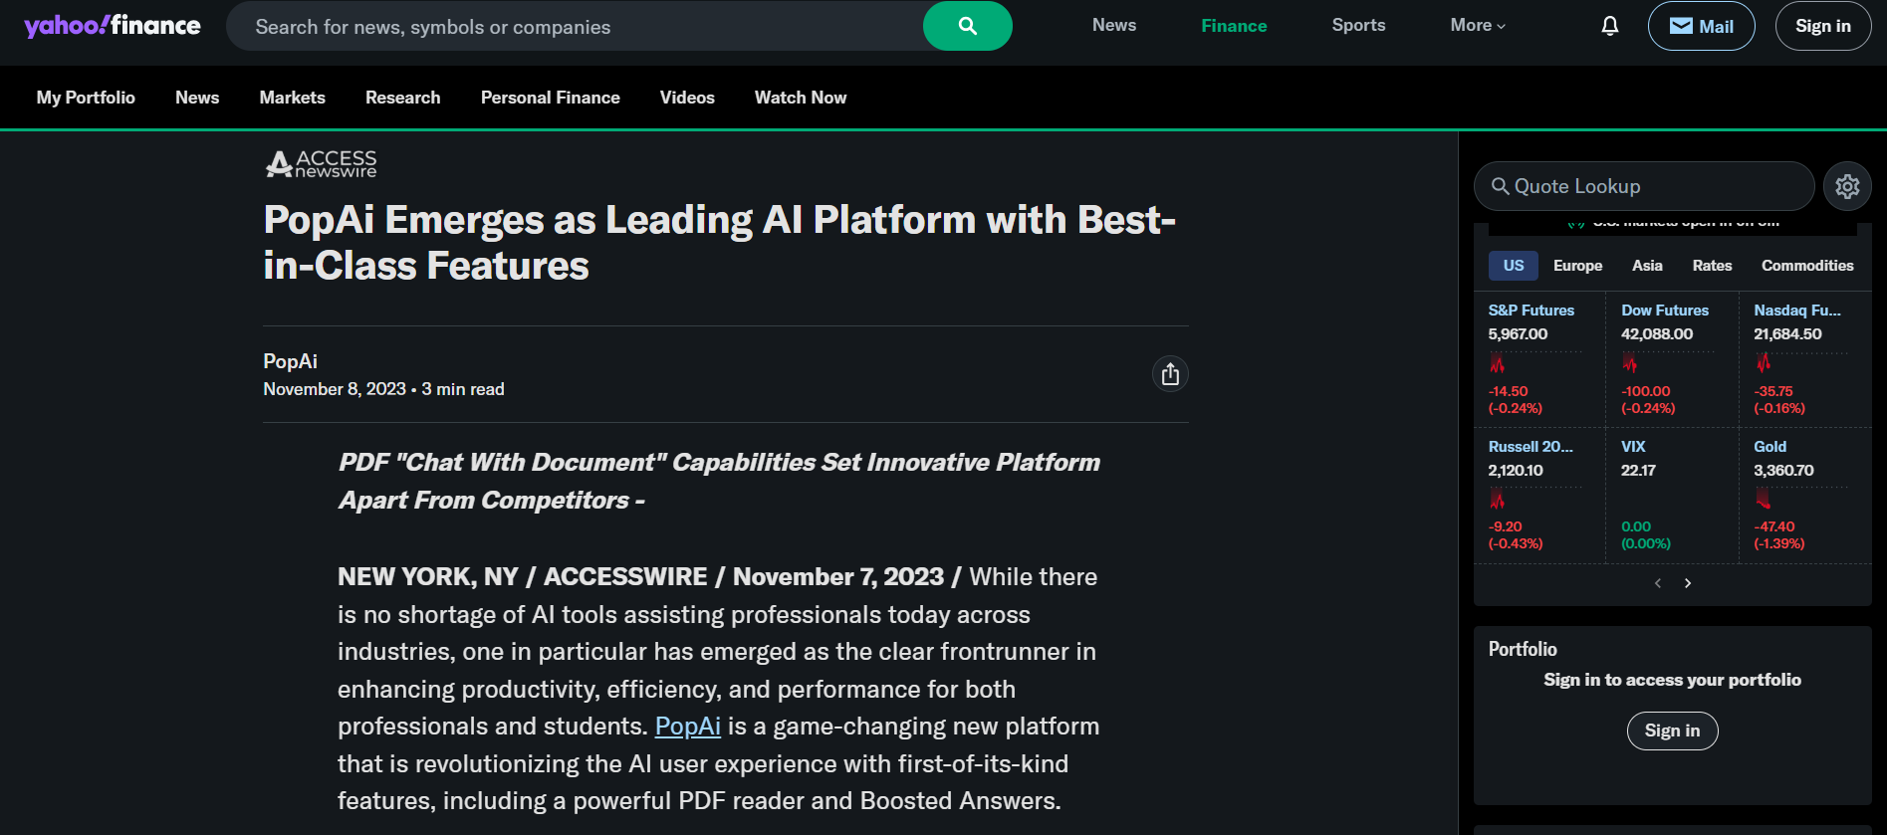Open Gold quote link

click(x=1769, y=447)
